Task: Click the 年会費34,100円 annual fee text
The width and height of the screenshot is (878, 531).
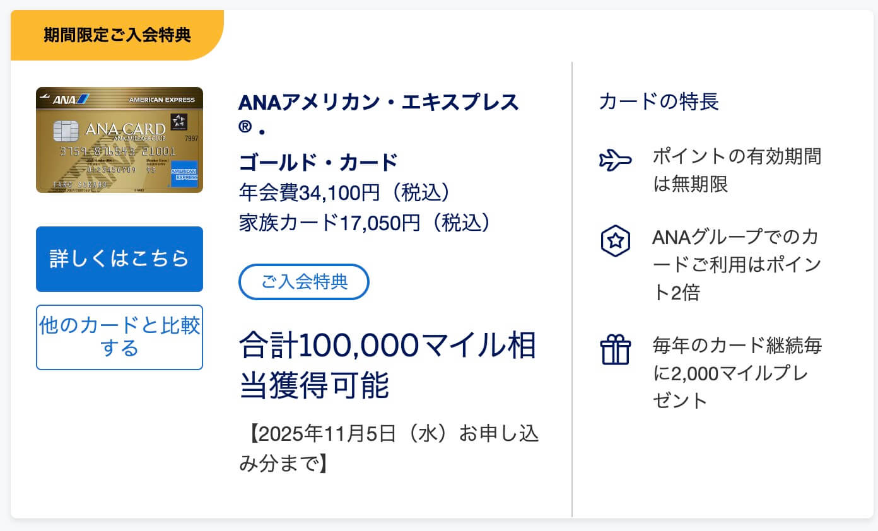Action: (x=344, y=192)
